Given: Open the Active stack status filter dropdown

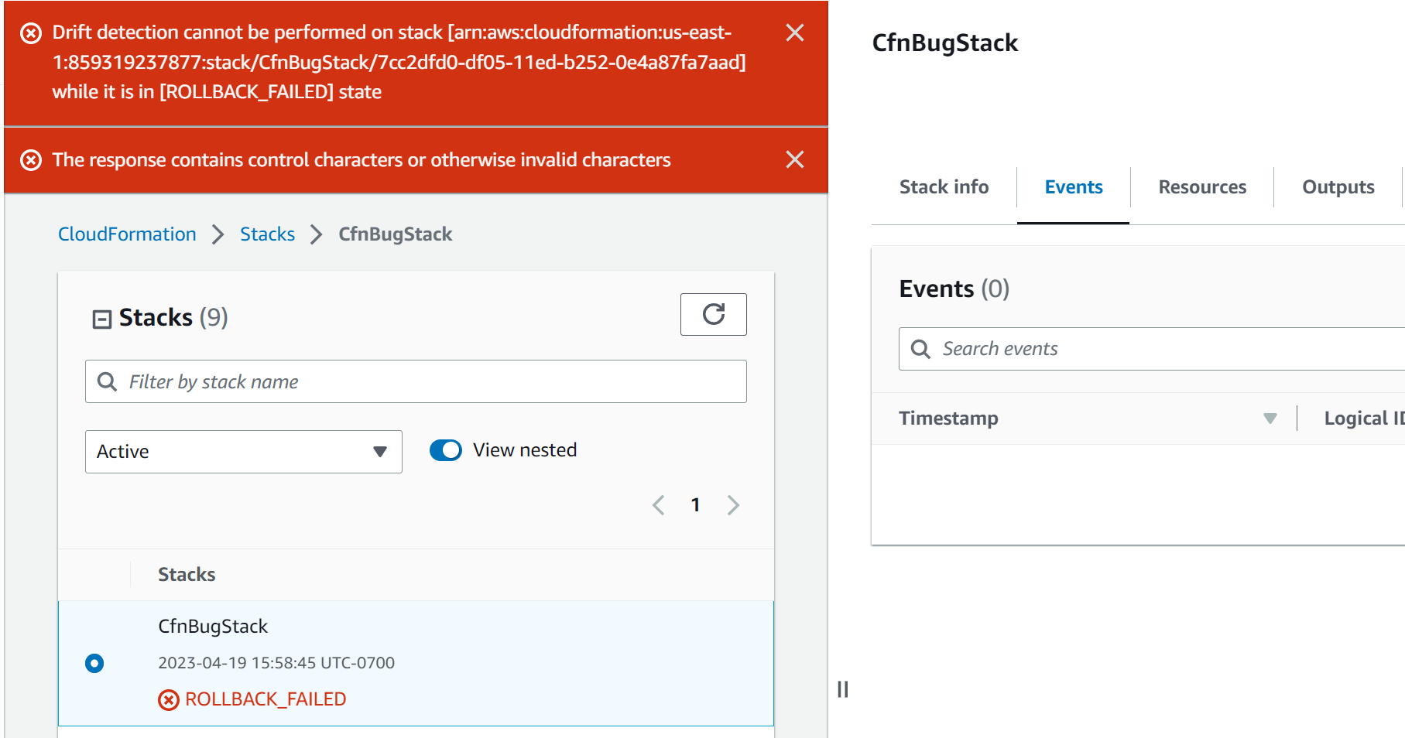Looking at the screenshot, I should 242,452.
